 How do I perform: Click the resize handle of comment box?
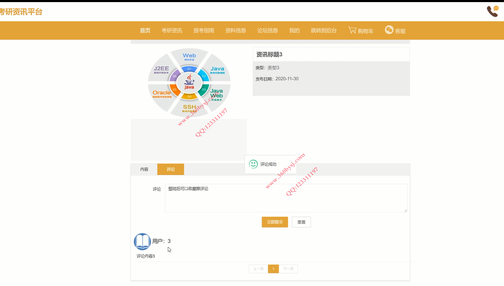pyautogui.click(x=405, y=210)
